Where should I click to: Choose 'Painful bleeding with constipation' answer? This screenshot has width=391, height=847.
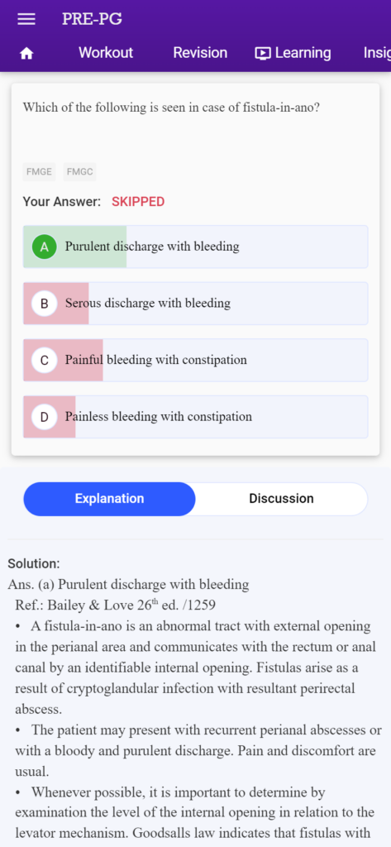click(x=195, y=361)
